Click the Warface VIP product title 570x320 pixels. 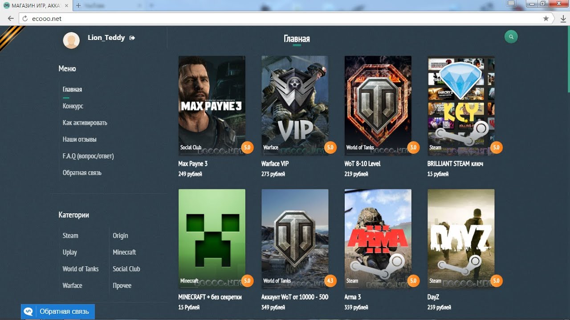[275, 164]
